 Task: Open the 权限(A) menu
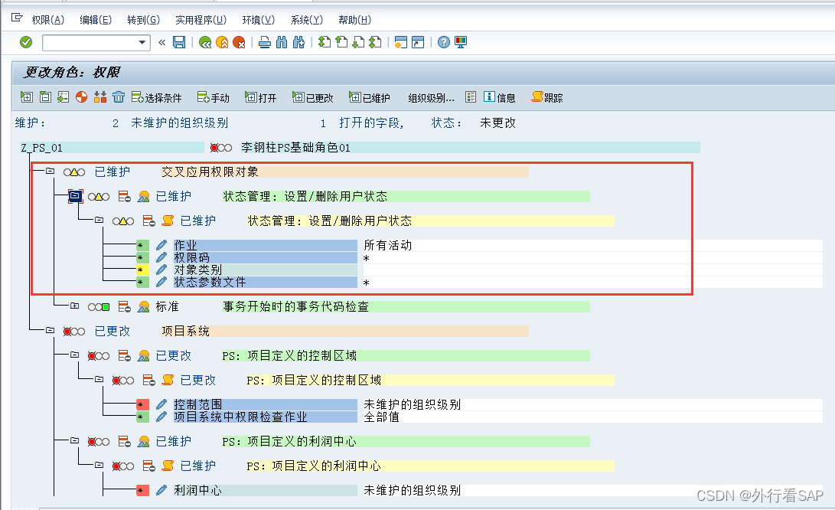[x=48, y=20]
